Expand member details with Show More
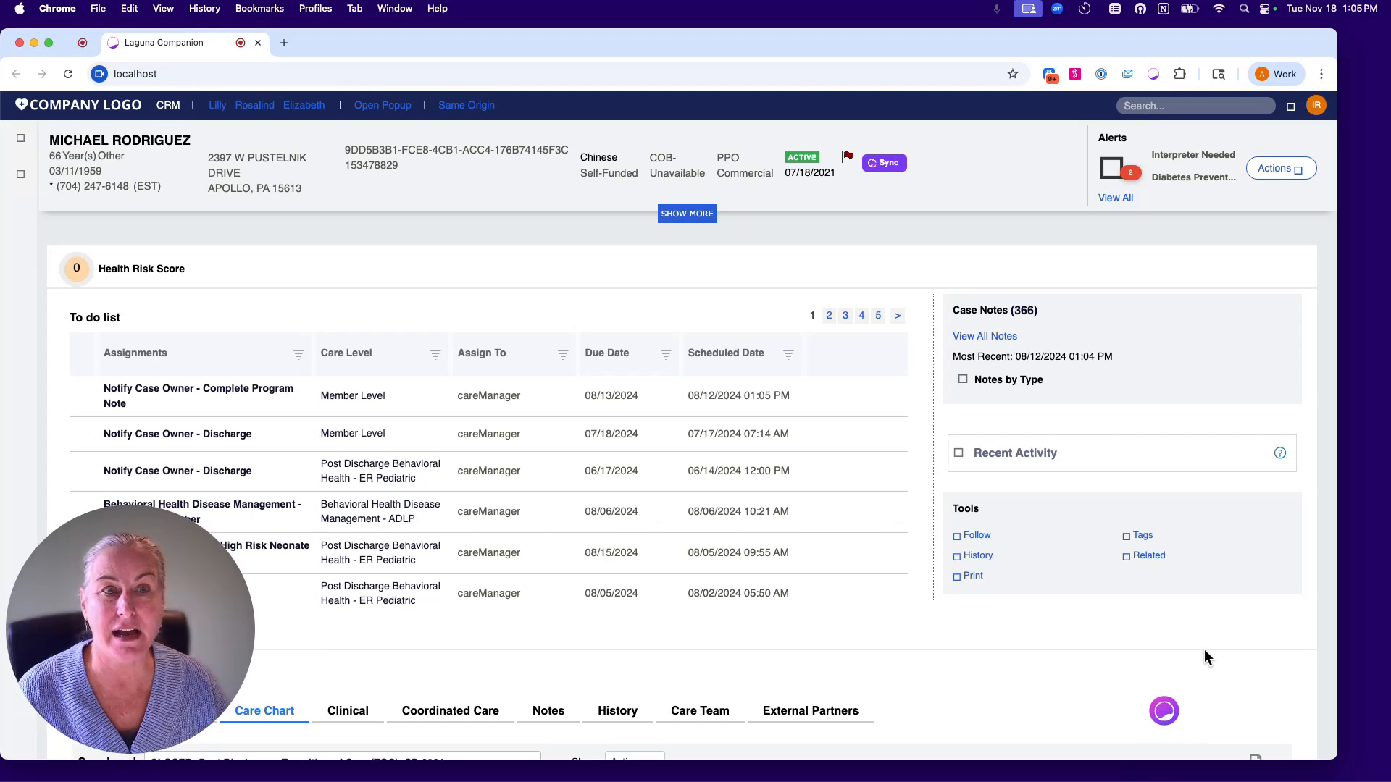 point(686,213)
